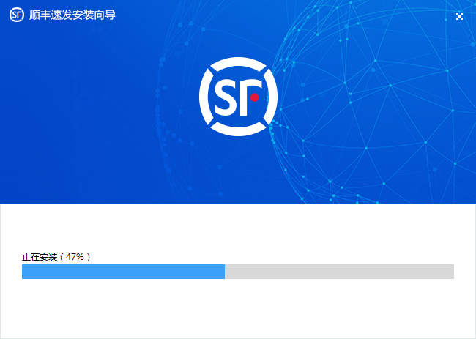Click the unfilled gray part of progress bar

click(339, 272)
